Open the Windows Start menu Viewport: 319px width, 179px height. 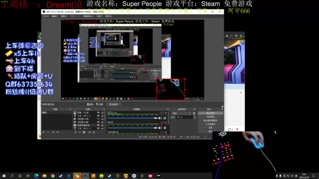(x=4, y=176)
